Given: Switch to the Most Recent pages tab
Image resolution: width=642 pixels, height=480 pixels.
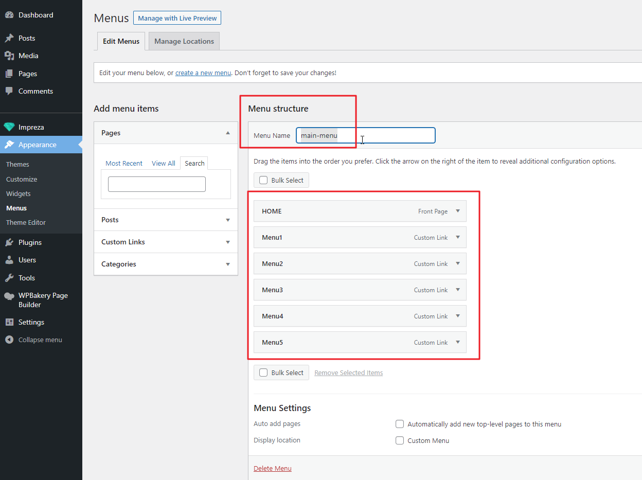Looking at the screenshot, I should [x=124, y=163].
